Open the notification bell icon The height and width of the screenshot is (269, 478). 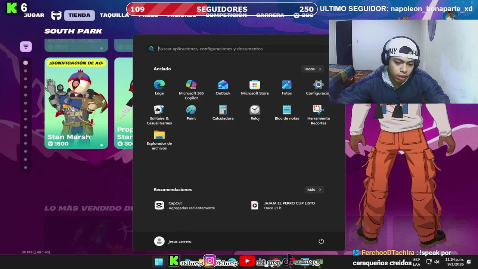point(469,262)
